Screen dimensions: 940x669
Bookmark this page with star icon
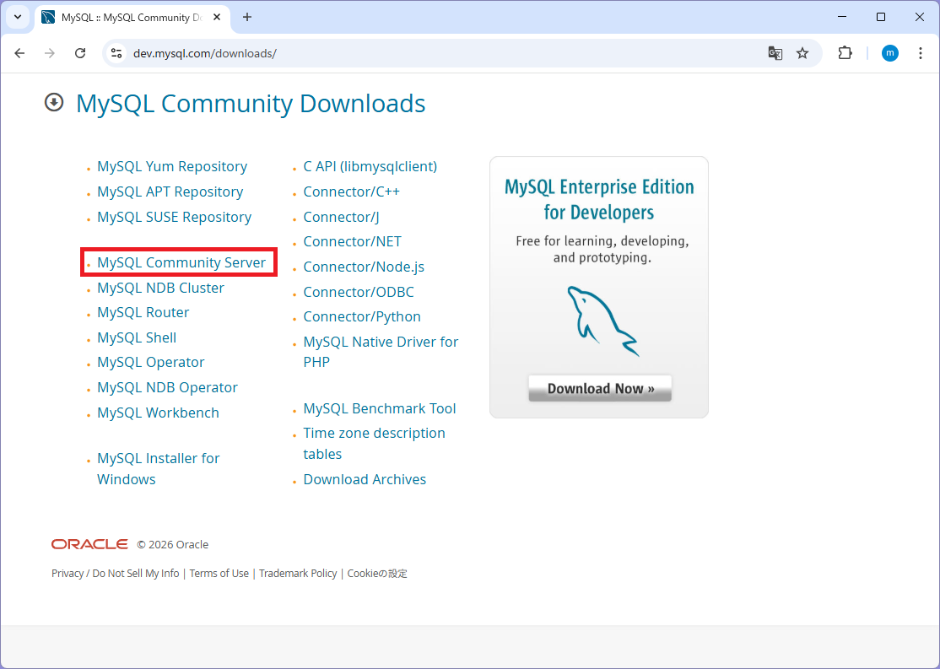[x=802, y=53]
